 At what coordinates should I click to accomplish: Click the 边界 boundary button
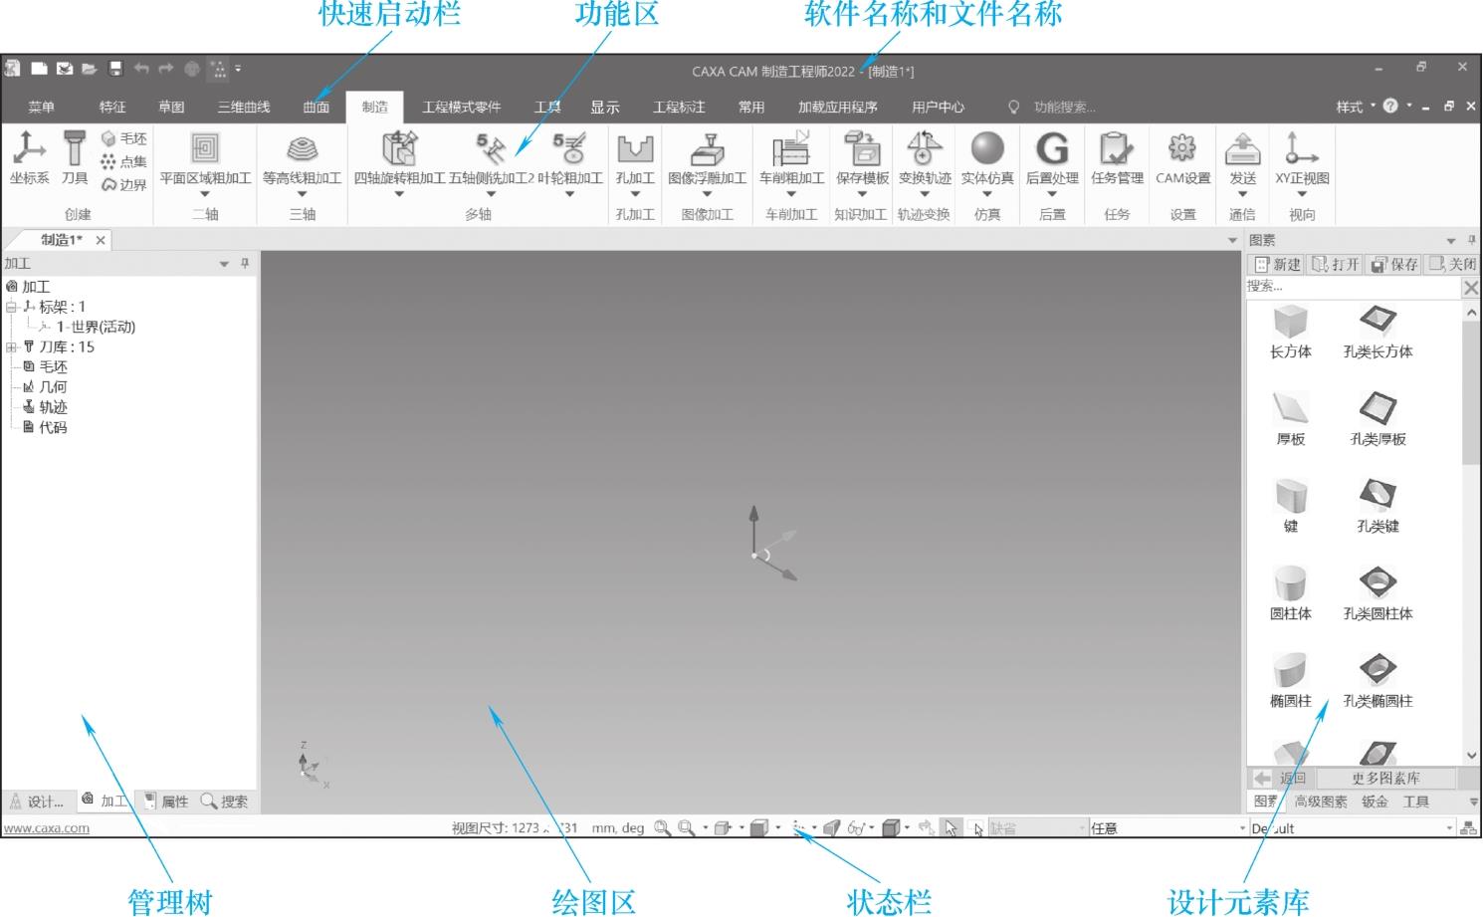point(123,184)
